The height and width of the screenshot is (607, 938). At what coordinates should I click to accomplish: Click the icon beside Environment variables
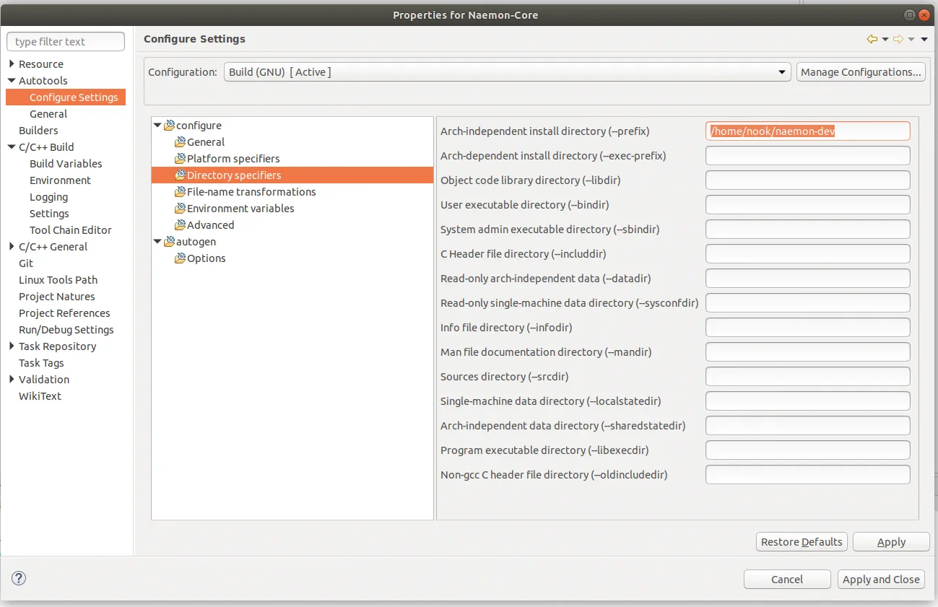coord(181,209)
